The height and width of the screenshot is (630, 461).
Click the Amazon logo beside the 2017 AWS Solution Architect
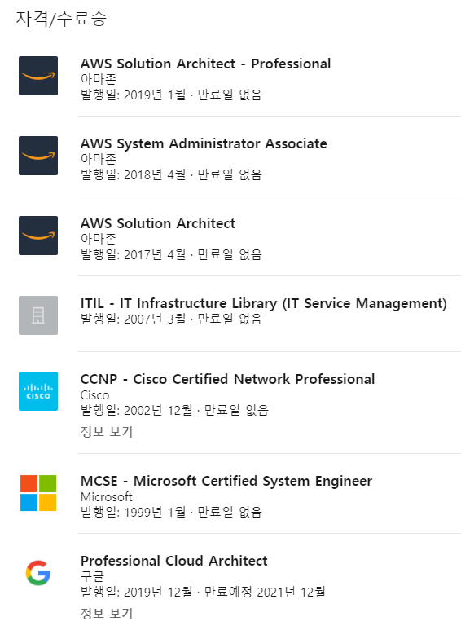(38, 236)
